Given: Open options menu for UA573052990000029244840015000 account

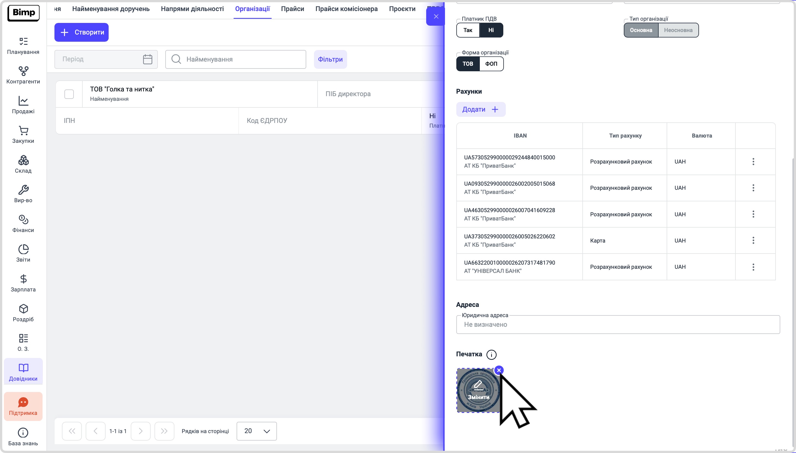Looking at the screenshot, I should [x=753, y=162].
